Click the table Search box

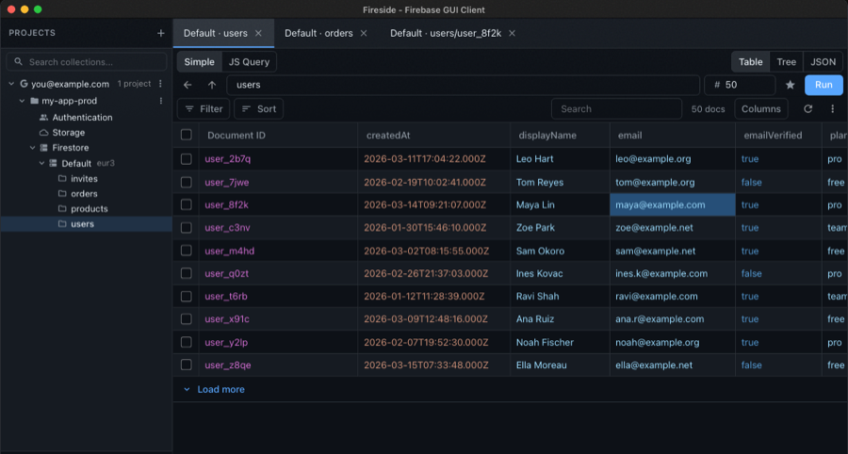click(x=616, y=108)
